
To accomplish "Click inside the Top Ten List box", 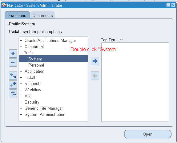I will tap(135, 82).
